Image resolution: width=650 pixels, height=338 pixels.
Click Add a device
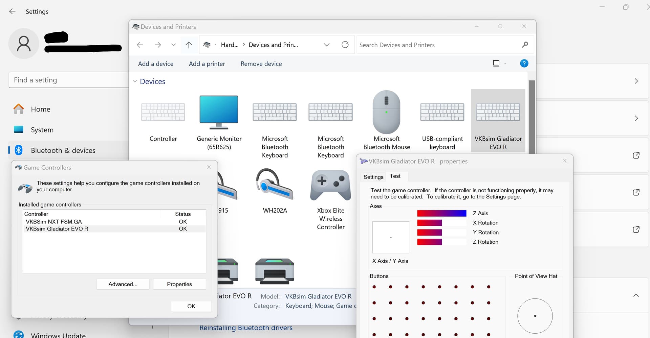pyautogui.click(x=156, y=64)
